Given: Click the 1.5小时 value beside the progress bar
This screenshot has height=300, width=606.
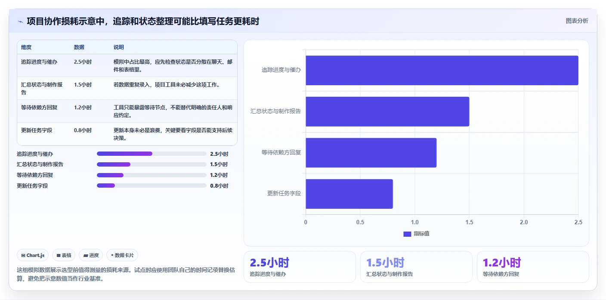Looking at the screenshot, I should (x=219, y=164).
